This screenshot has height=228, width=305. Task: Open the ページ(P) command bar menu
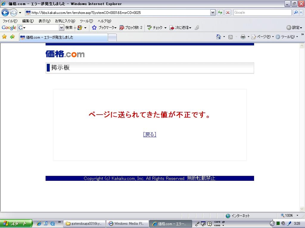coord(263,37)
